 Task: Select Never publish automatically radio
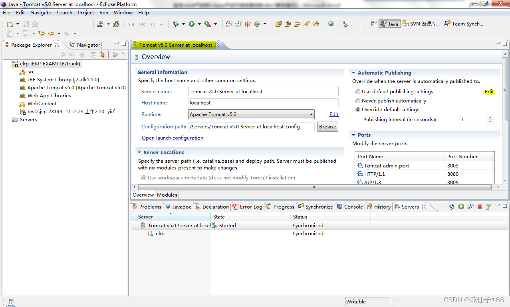358,101
